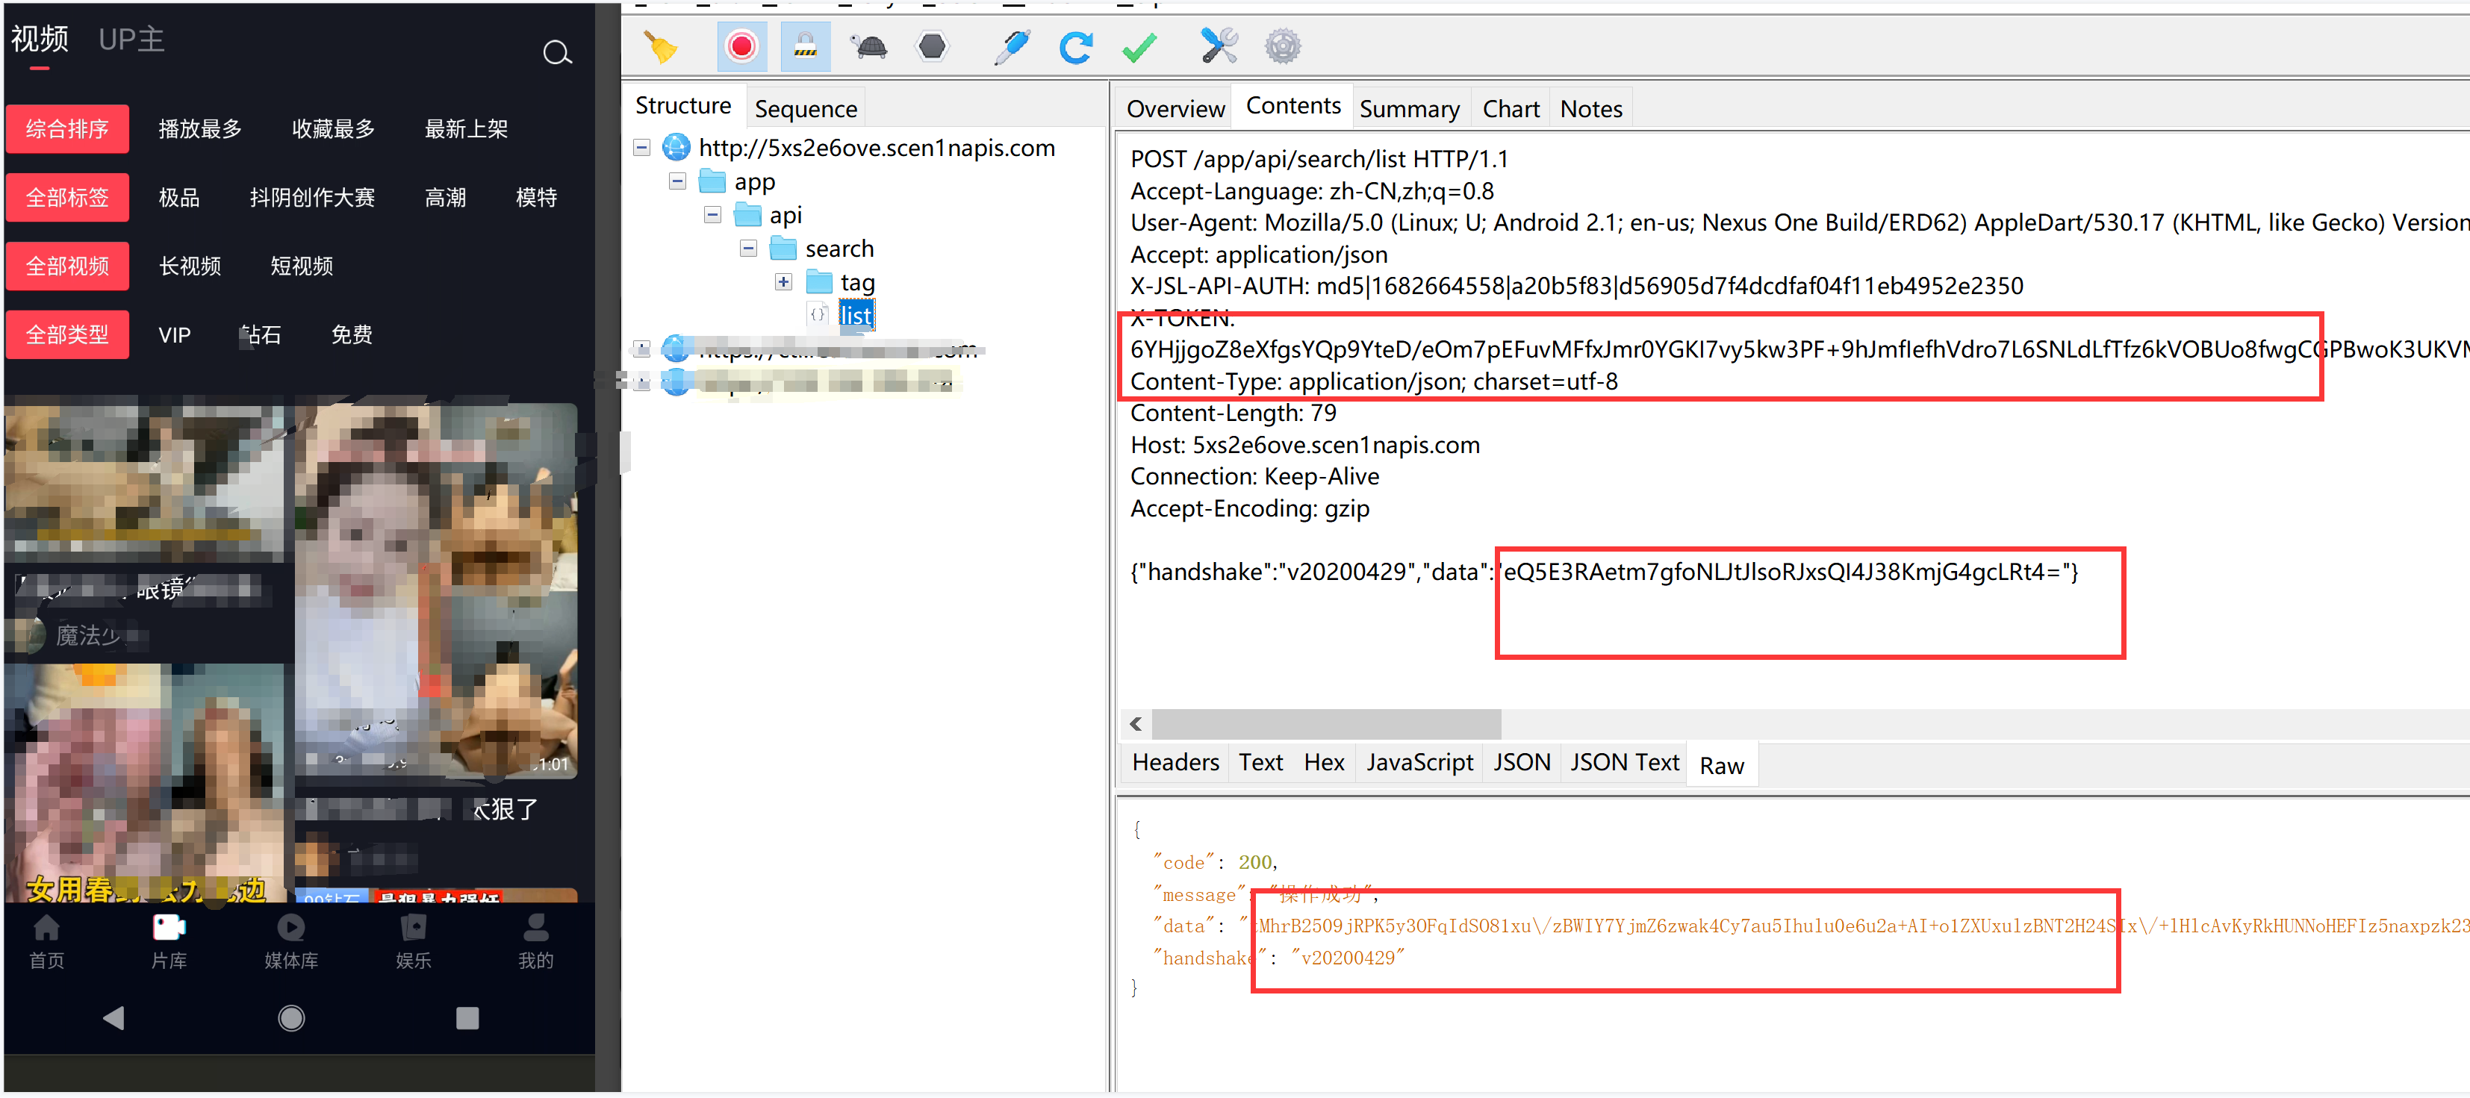Screen dimensions: 2470x1098
Task: Choose the 免费 type filter
Action: [351, 334]
